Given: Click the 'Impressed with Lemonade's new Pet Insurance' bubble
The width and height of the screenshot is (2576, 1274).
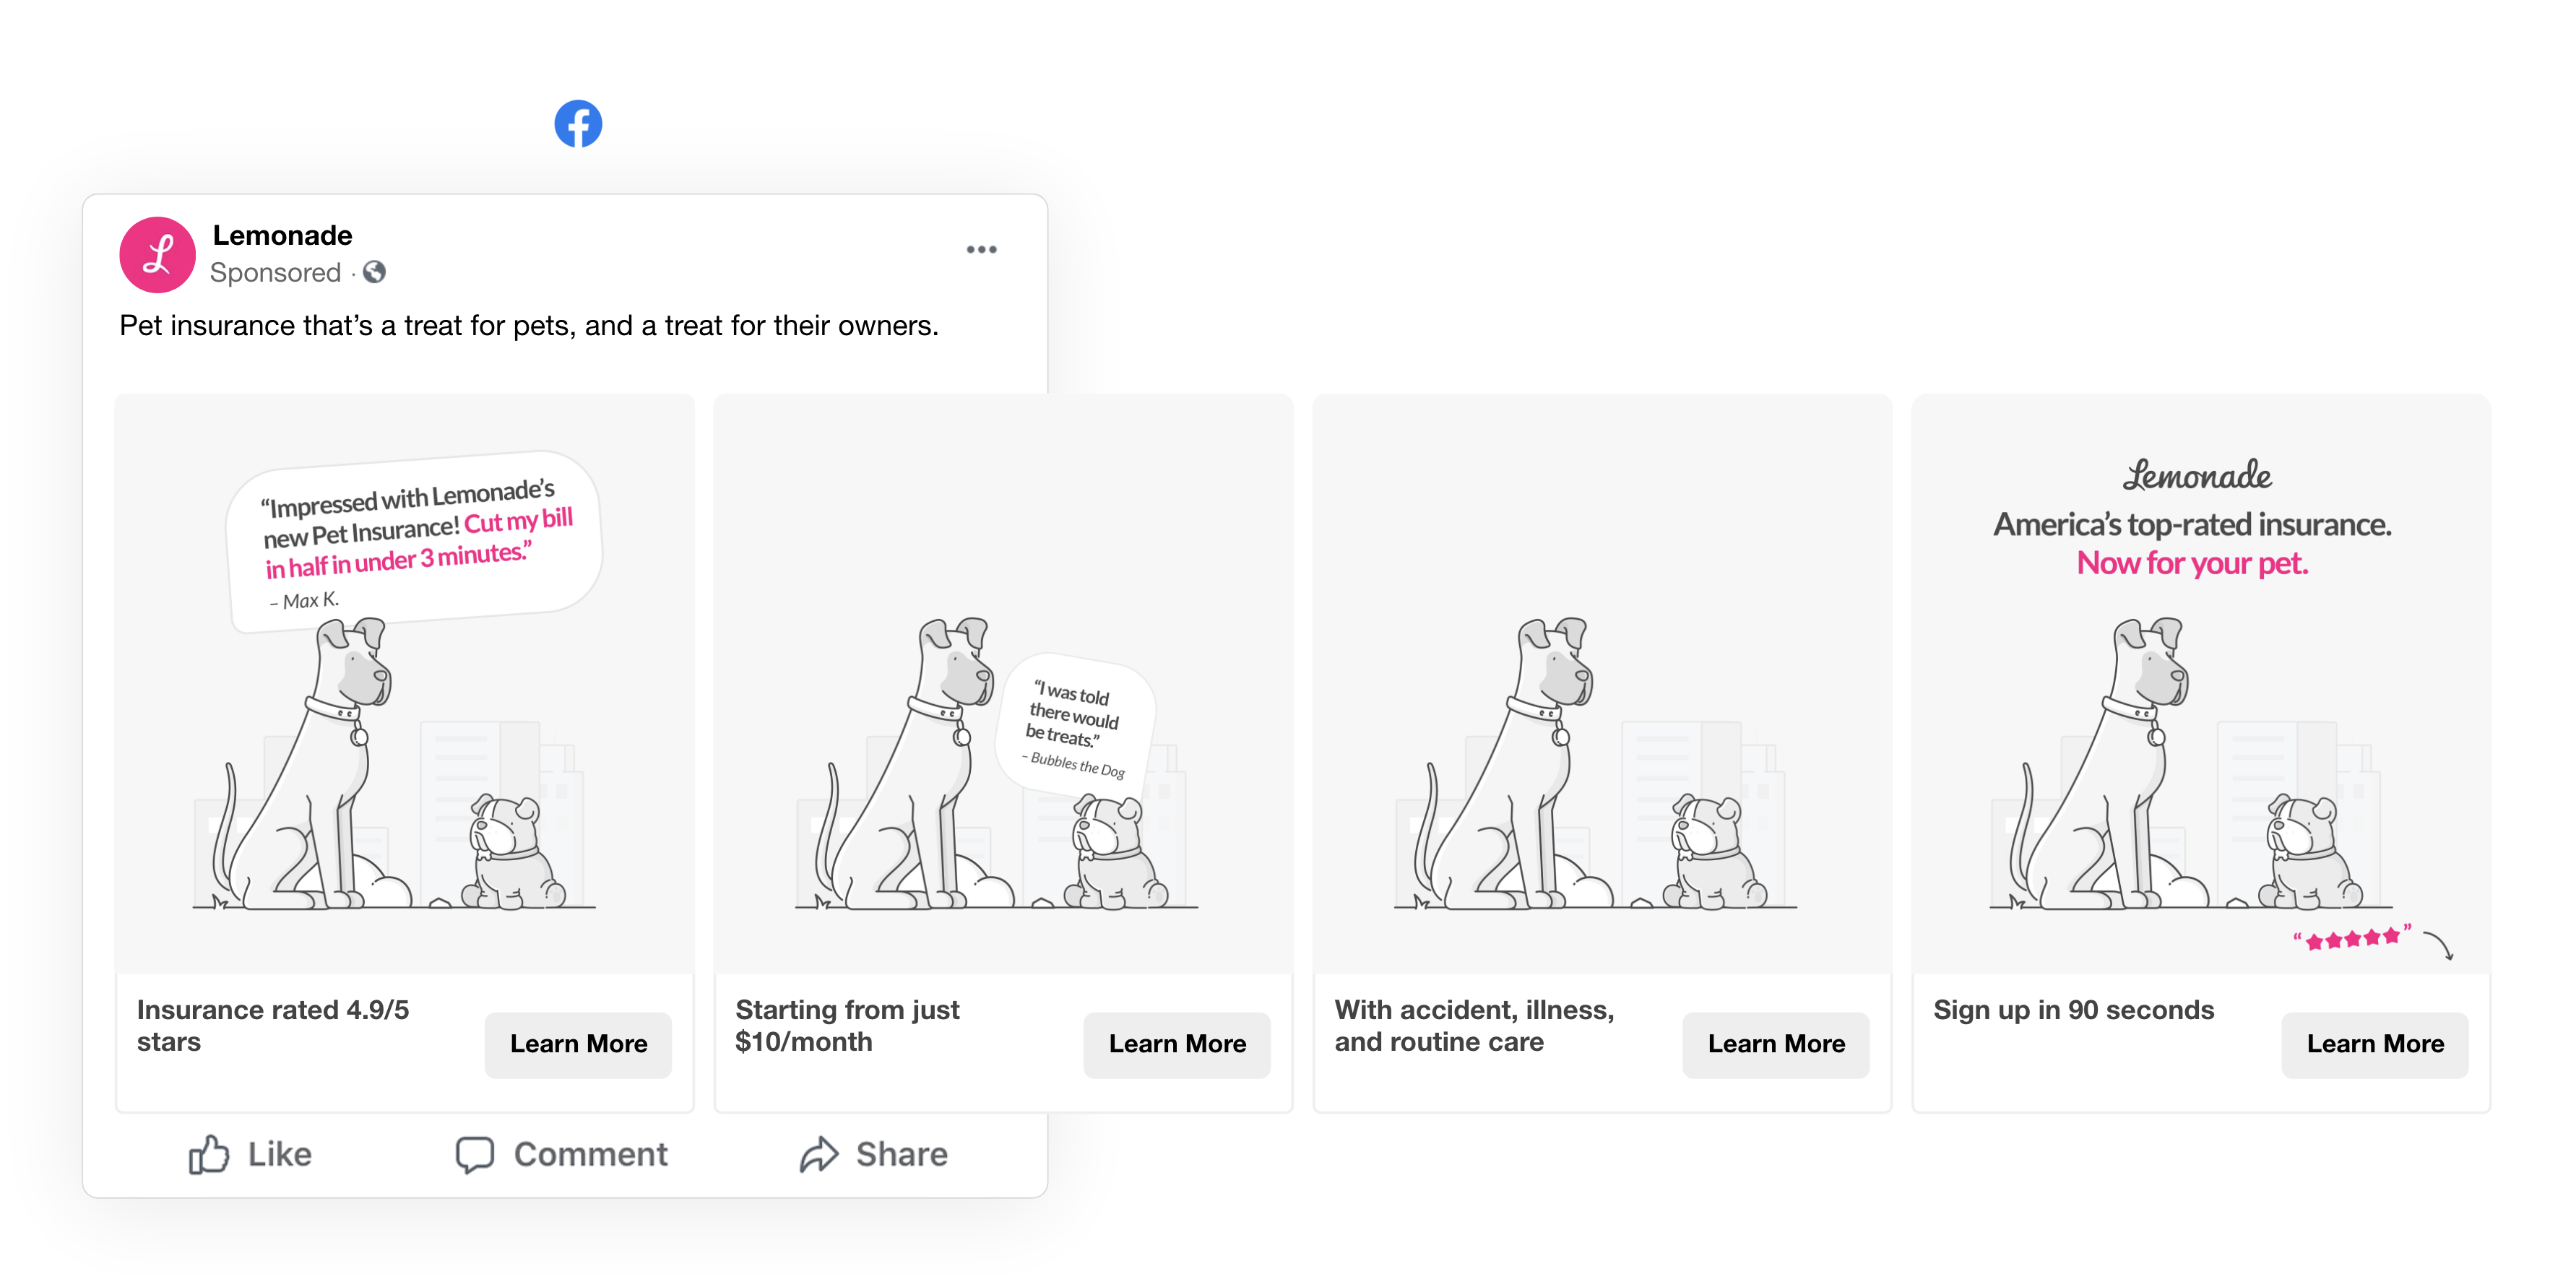Looking at the screenshot, I should 413,541.
